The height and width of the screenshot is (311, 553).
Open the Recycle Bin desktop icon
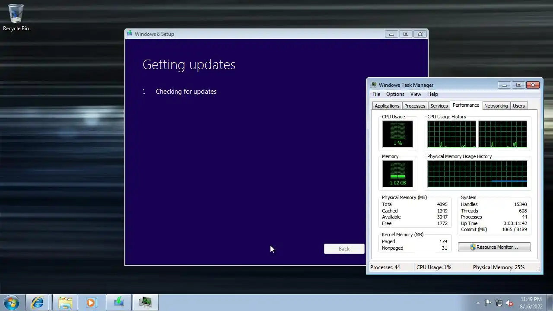16,17
